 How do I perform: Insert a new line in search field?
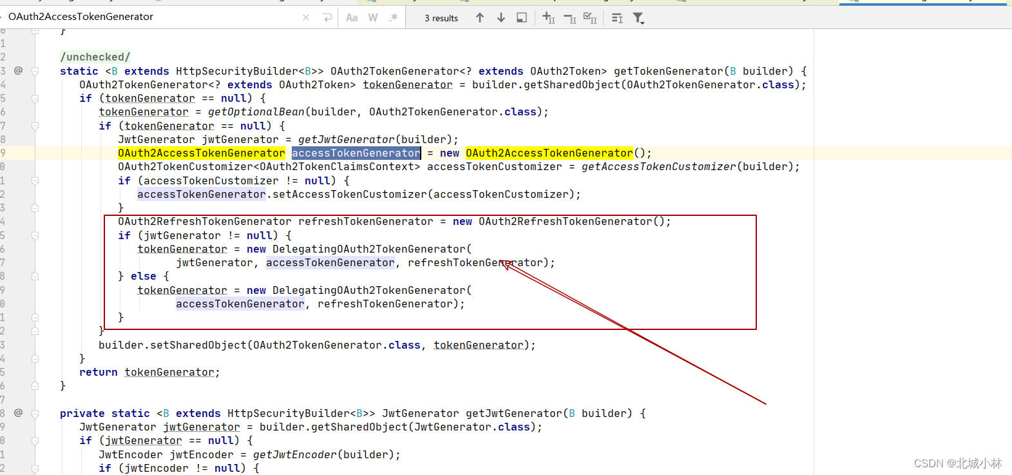tap(327, 17)
